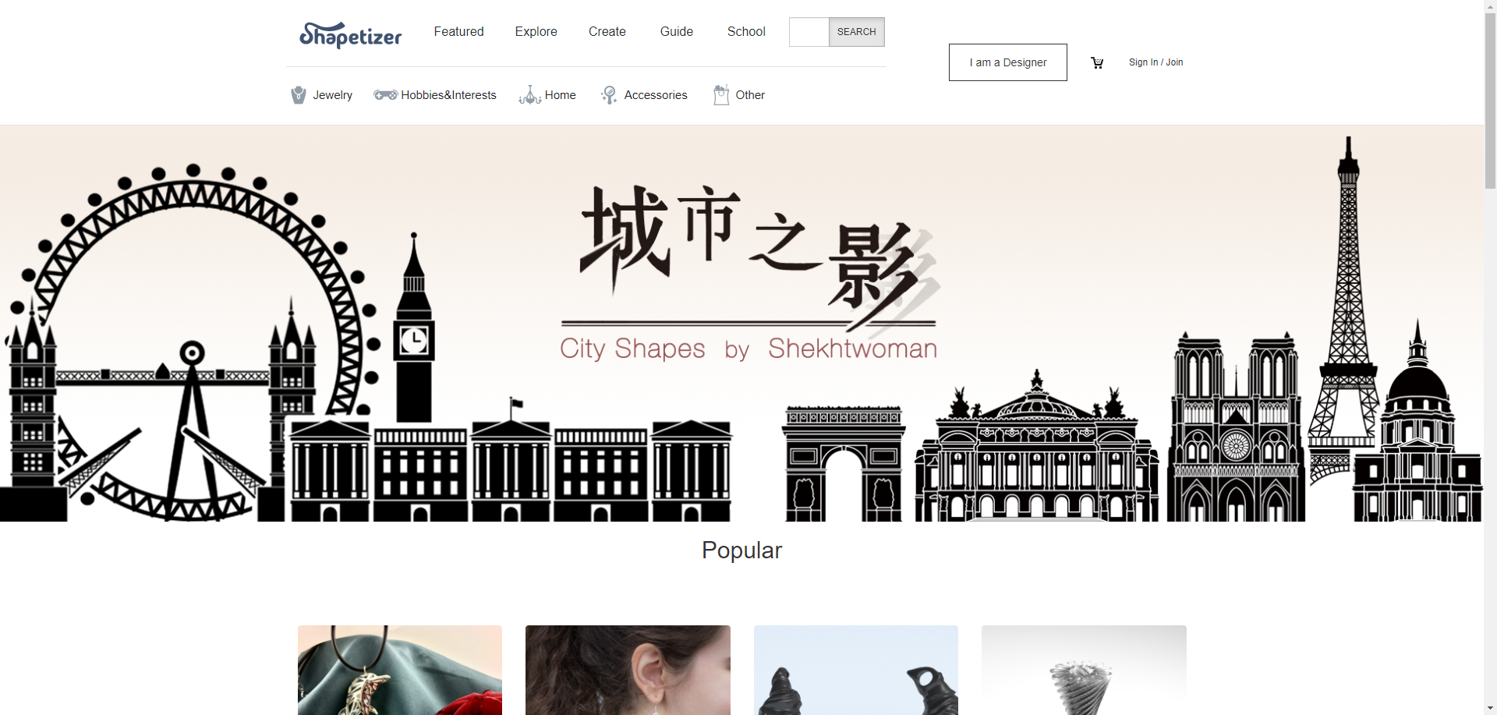Click the scrollbar down arrow
Viewport: 1497px width, 715px height.
click(1490, 709)
